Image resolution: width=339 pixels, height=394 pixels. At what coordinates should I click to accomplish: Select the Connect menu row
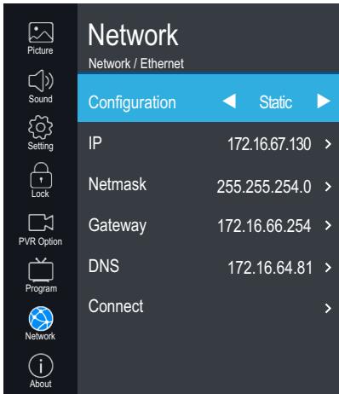(208, 307)
